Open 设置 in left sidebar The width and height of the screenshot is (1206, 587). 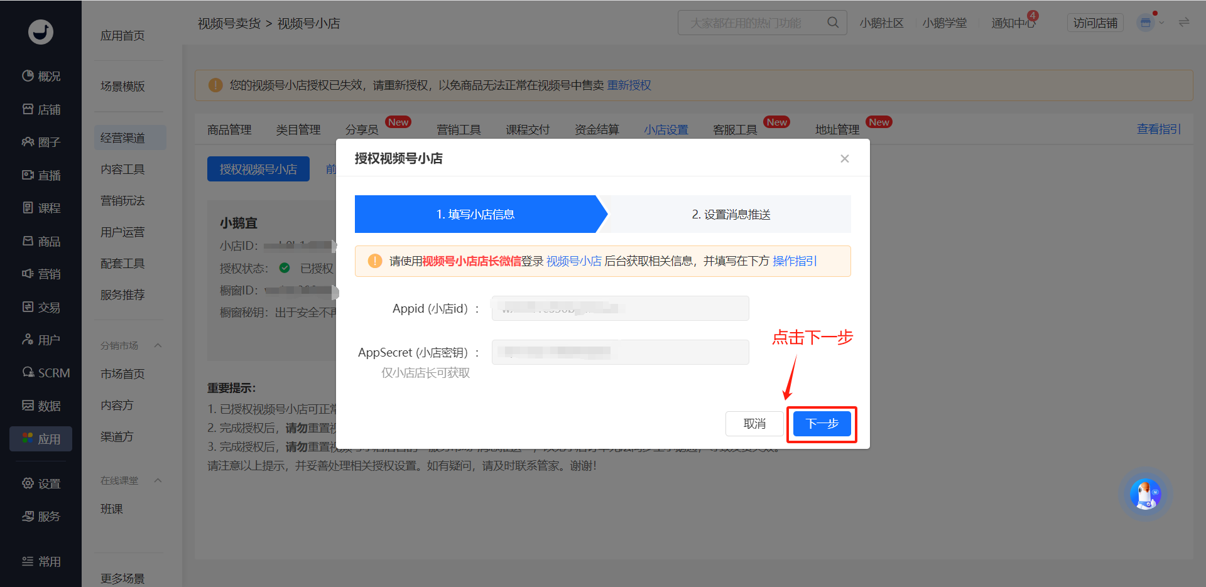coord(41,483)
